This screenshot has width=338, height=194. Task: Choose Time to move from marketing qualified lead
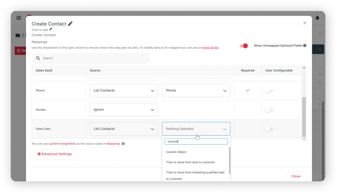tap(196, 175)
